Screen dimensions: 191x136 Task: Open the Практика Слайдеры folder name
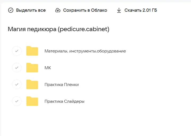click(64, 101)
